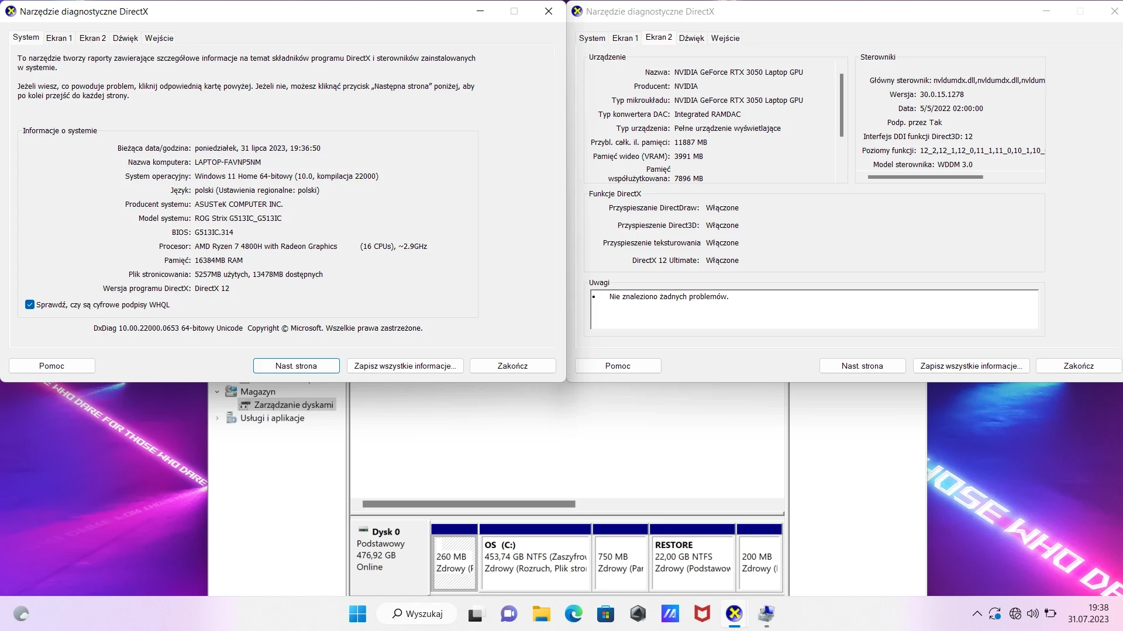Image resolution: width=1123 pixels, height=631 pixels.
Task: Open the Windows Start menu
Action: tap(357, 613)
